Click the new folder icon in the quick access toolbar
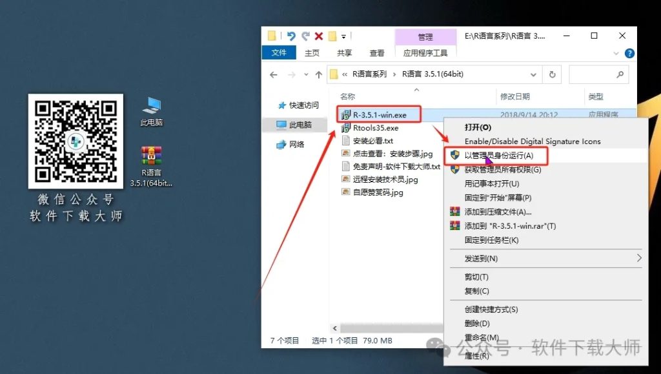This screenshot has width=661, height=374. [274, 36]
